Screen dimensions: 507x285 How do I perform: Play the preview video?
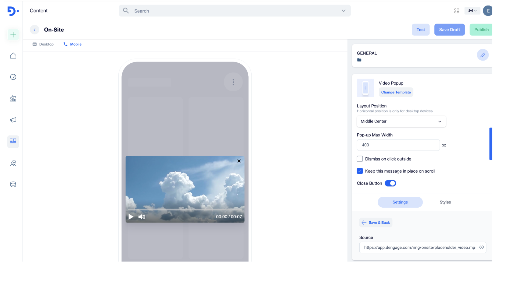click(x=131, y=217)
